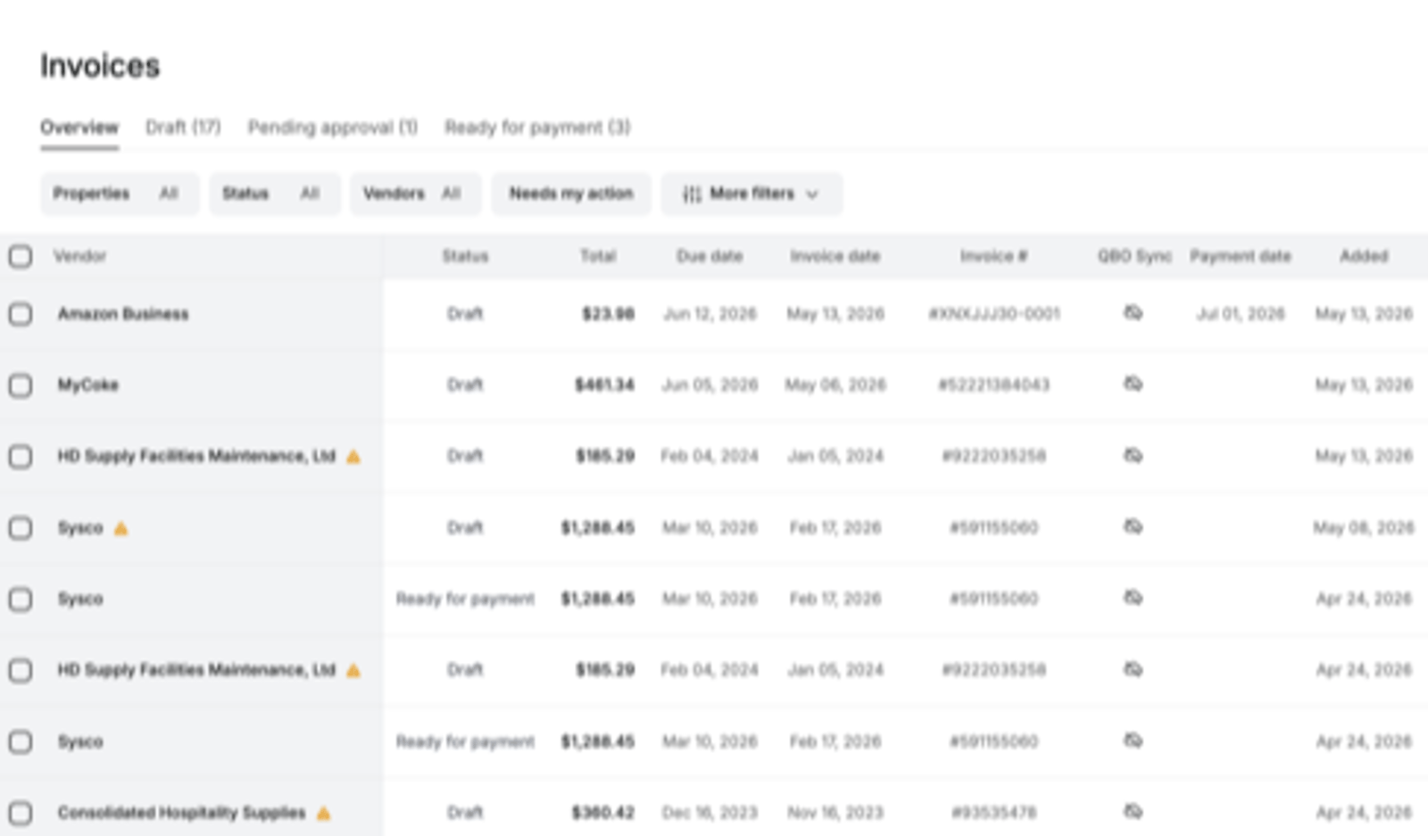Click the Payment date column header
Viewport: 1428px width, 836px height.
coord(1241,257)
